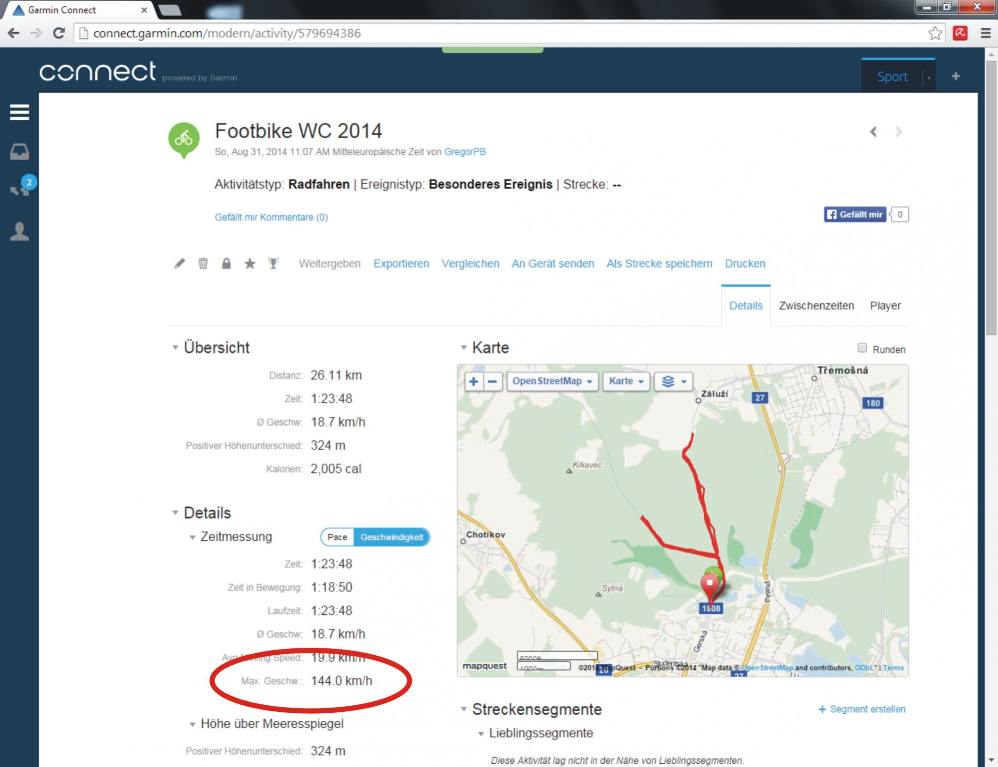Mark activity as favorite with star icon

click(250, 264)
